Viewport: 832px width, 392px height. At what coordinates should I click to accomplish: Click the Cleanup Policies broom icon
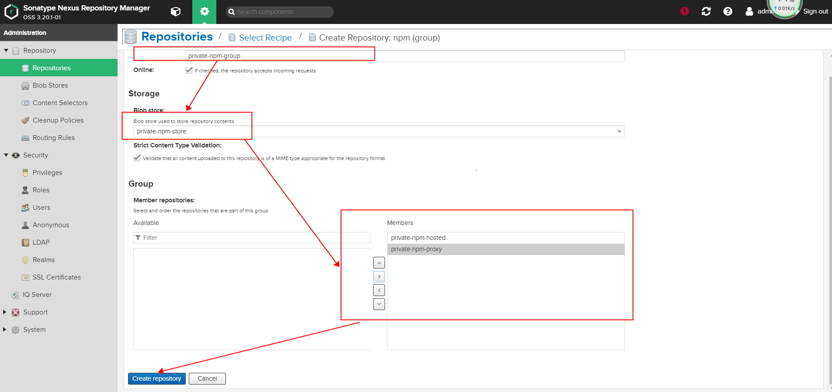pyautogui.click(x=25, y=120)
